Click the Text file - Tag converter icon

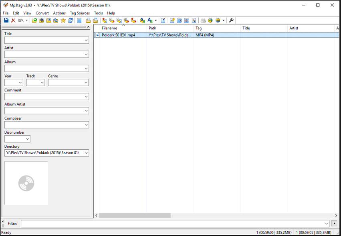(126, 20)
